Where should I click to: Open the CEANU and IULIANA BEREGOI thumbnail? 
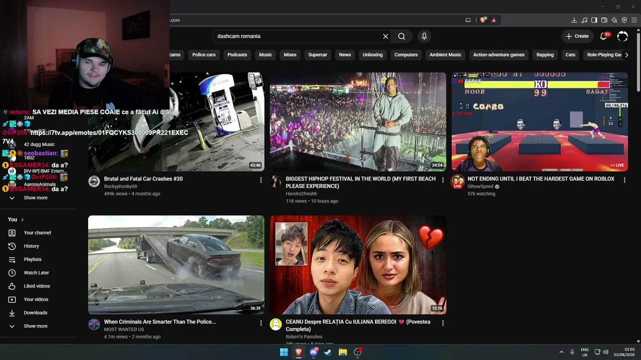(358, 265)
